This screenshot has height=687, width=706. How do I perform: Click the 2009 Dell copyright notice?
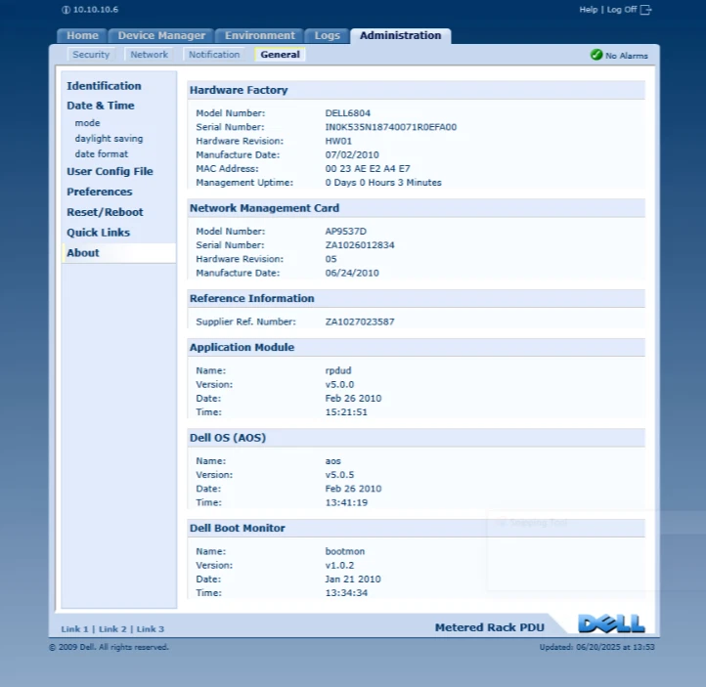109,647
